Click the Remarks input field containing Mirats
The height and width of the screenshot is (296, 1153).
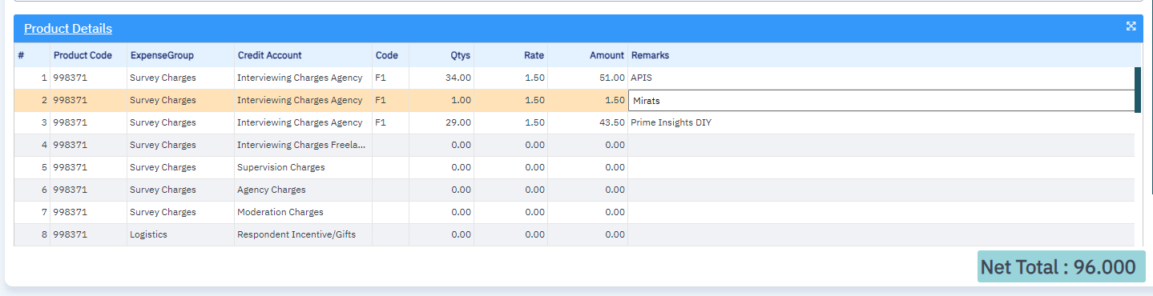pos(881,101)
